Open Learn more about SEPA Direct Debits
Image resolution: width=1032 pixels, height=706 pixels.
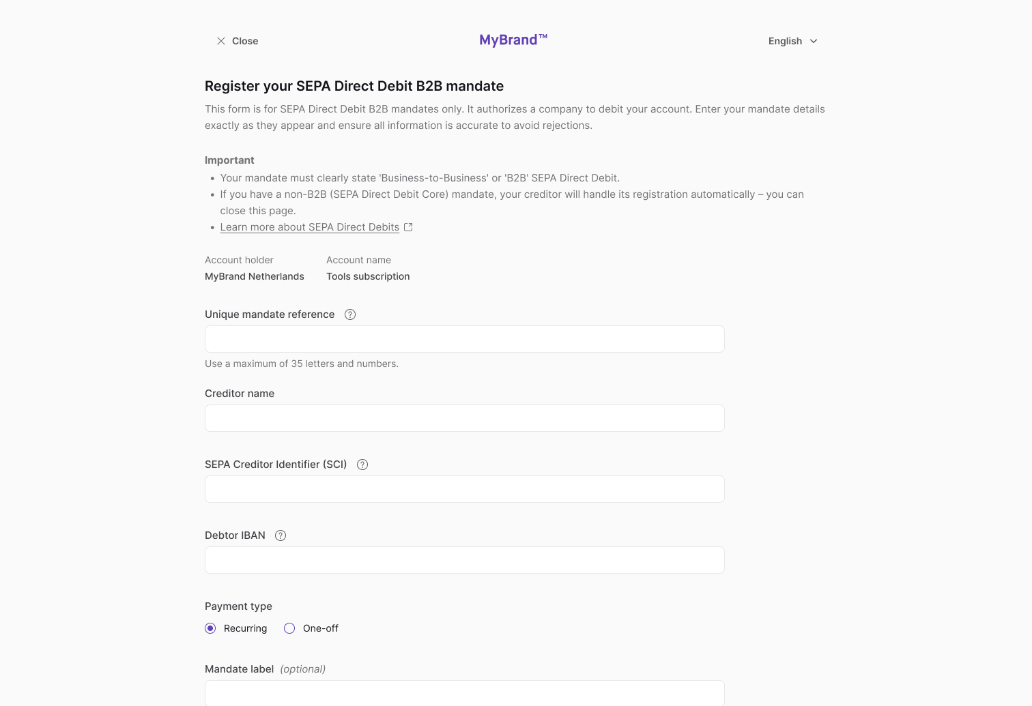[309, 226]
